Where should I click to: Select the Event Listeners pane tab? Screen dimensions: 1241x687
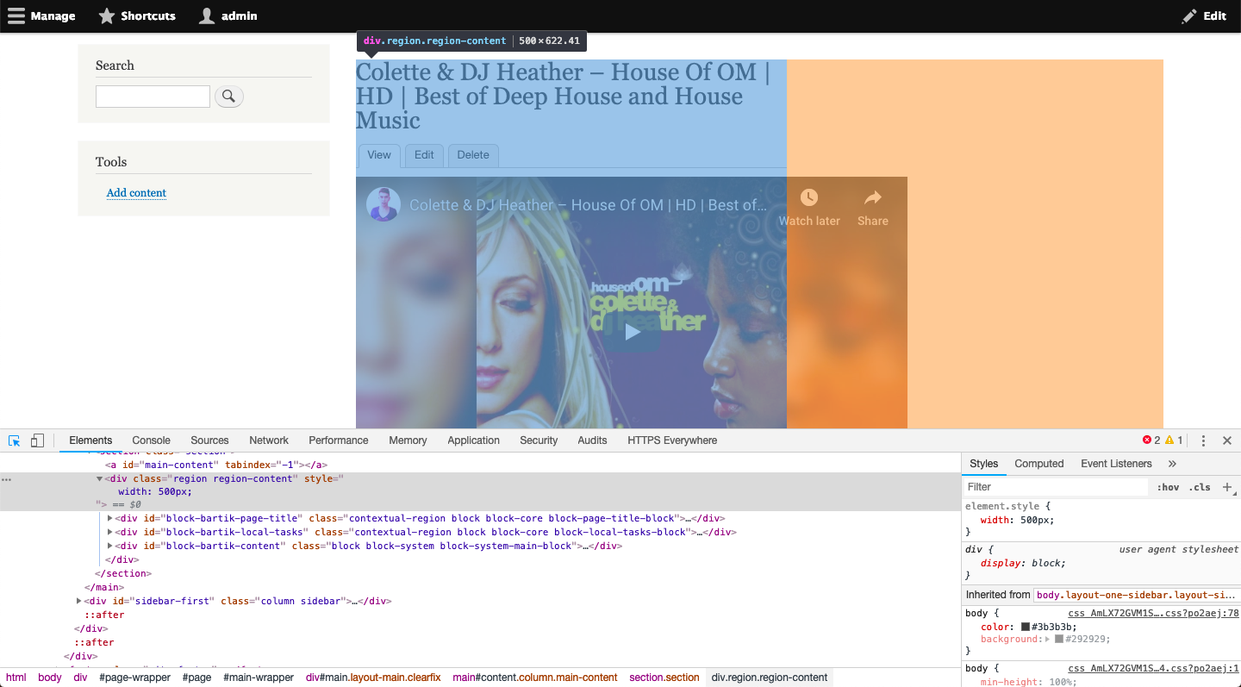(1116, 464)
